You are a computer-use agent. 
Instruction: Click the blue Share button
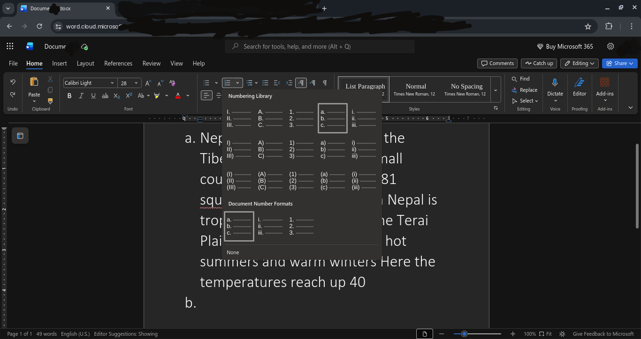pos(619,63)
